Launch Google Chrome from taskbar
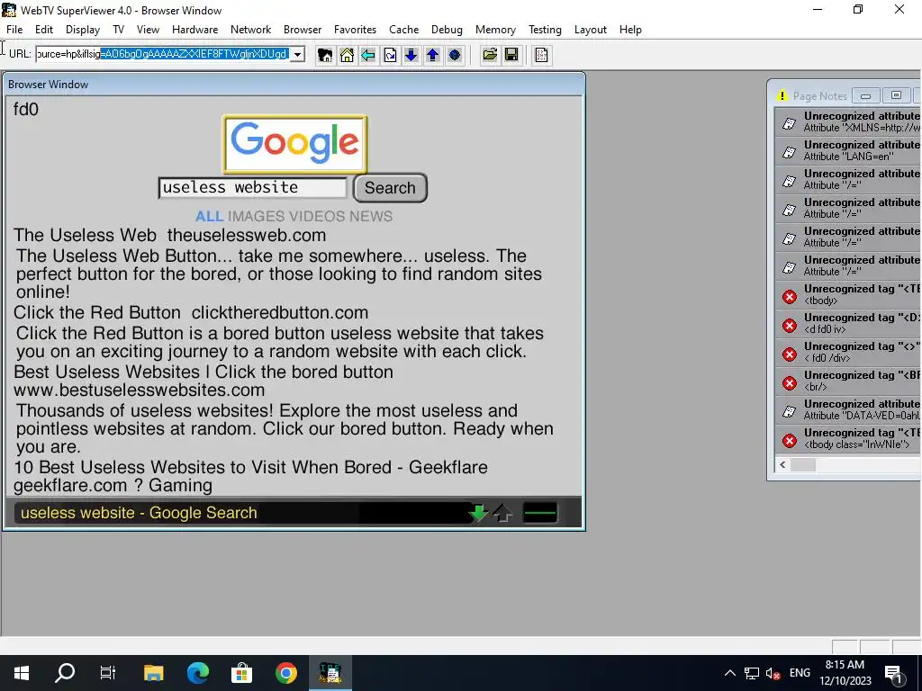This screenshot has width=922, height=691. 285,673
